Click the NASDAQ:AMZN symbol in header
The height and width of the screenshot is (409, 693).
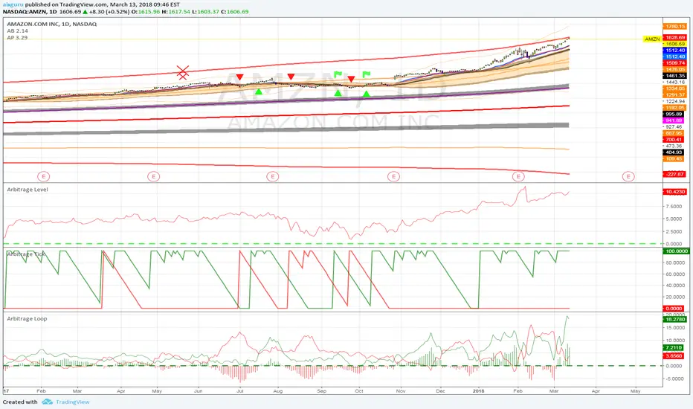24,11
